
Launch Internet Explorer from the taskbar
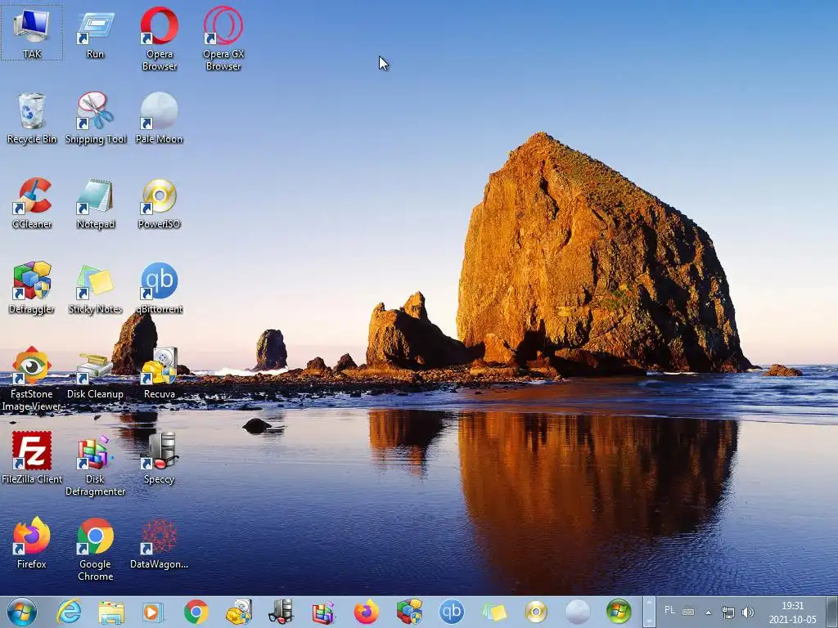coord(69,612)
